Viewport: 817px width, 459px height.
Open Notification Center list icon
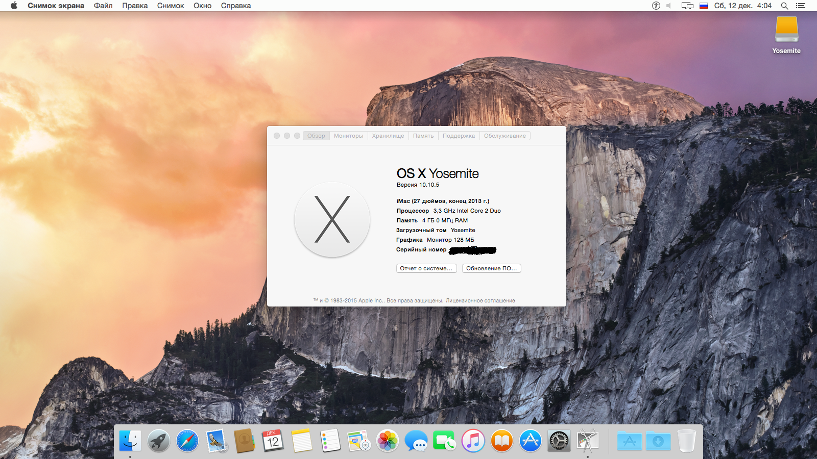coord(801,6)
